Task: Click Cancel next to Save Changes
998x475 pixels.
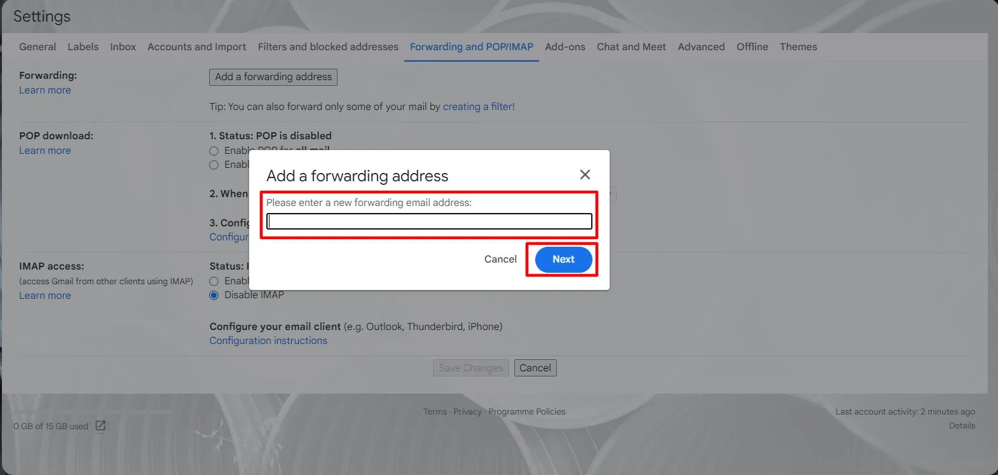Action: [535, 368]
